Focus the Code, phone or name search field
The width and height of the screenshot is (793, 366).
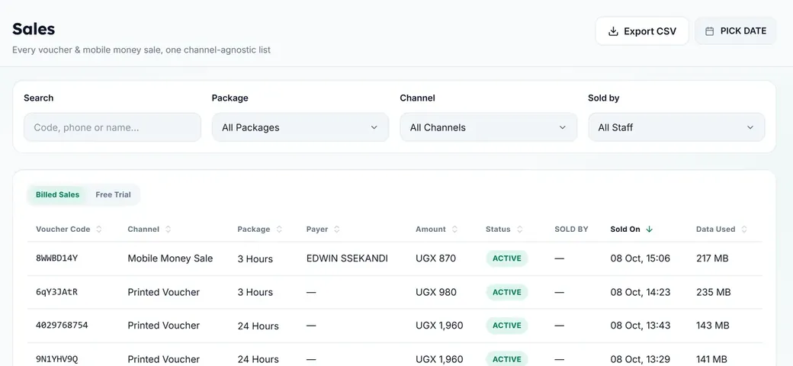pyautogui.click(x=112, y=127)
